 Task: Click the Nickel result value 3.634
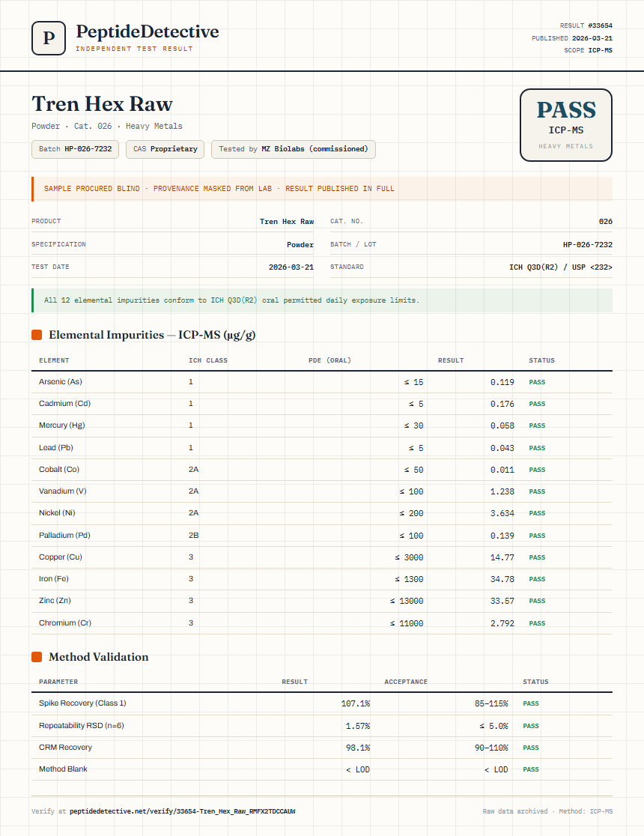[502, 513]
